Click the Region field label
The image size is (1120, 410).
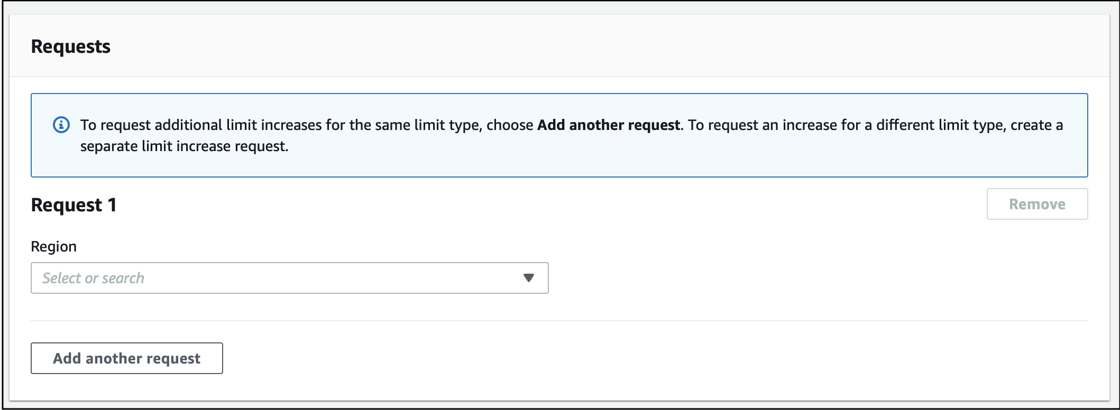pos(54,246)
